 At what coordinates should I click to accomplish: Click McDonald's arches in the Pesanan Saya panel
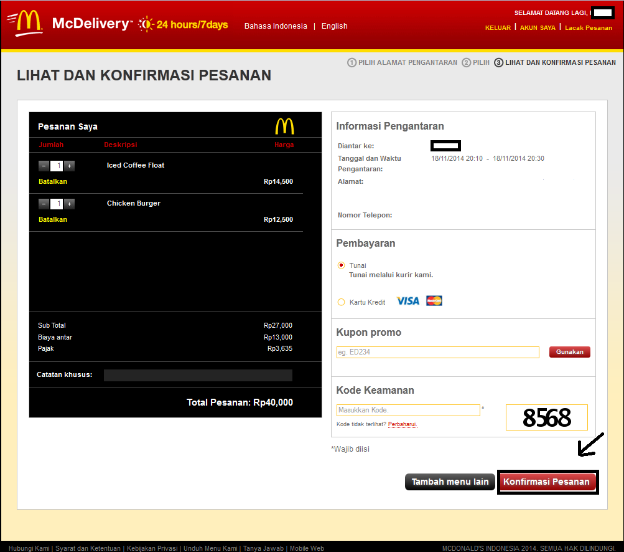(285, 125)
